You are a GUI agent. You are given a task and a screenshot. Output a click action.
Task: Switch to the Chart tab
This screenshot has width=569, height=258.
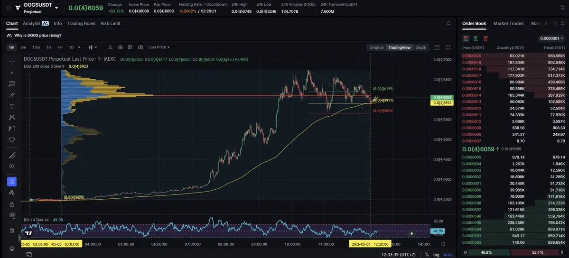[12, 23]
